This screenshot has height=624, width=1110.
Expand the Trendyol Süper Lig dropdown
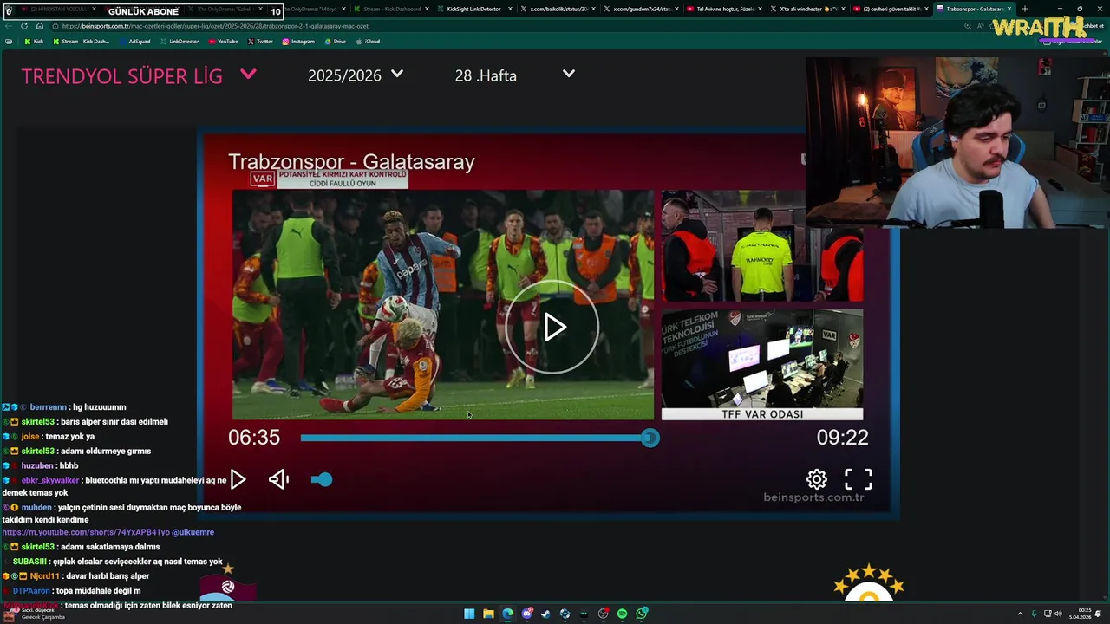(248, 75)
